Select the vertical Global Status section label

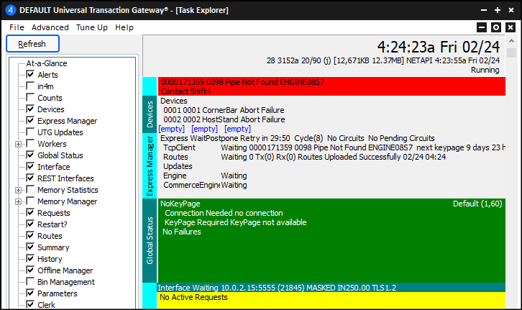point(150,240)
